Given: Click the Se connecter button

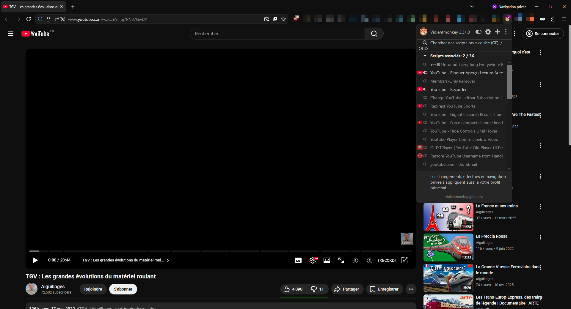Looking at the screenshot, I should point(543,34).
